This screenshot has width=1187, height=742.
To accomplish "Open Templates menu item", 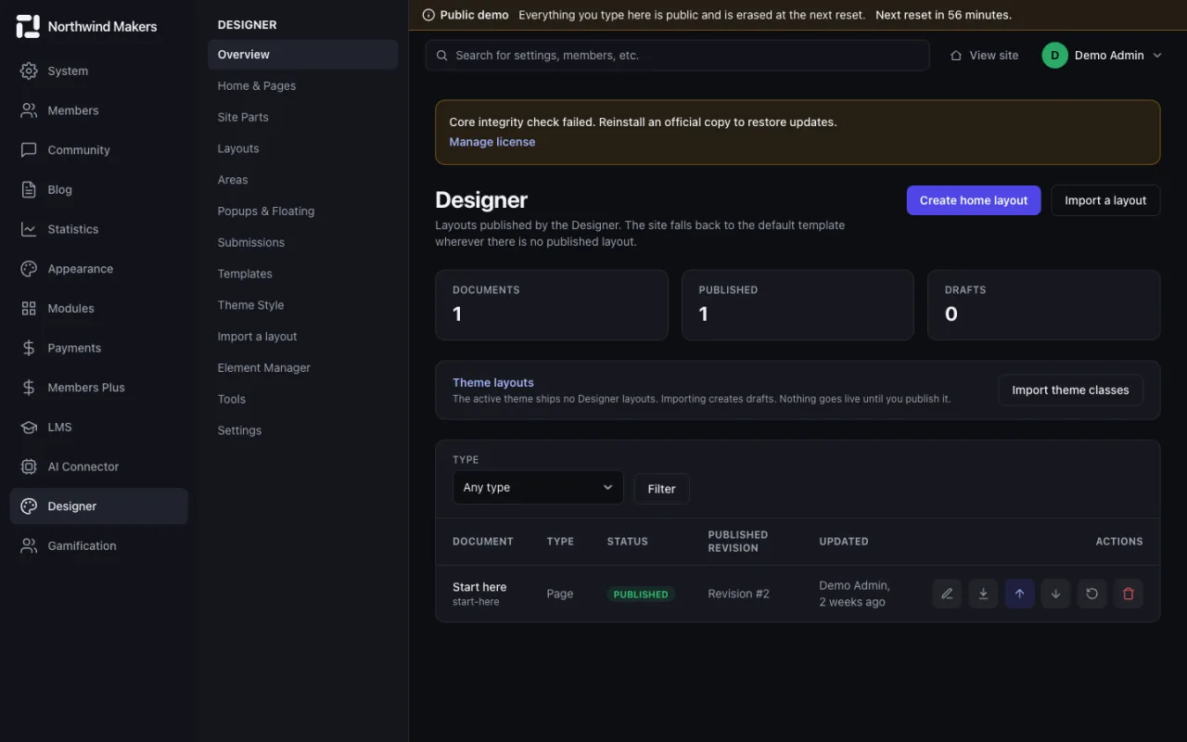I will tap(303, 274).
